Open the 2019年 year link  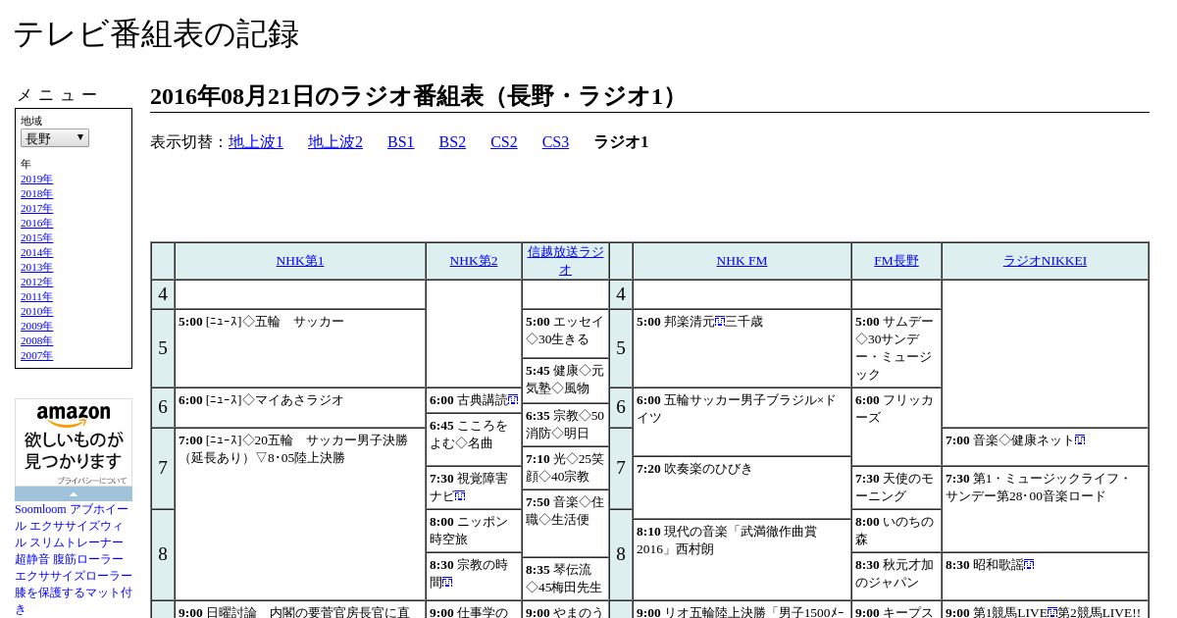tap(37, 179)
